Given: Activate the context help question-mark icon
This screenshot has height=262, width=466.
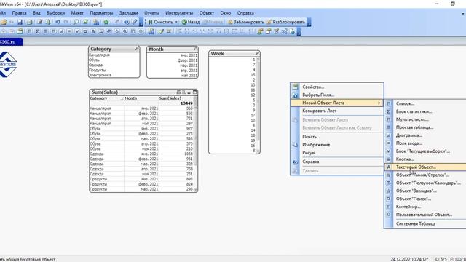Looking at the screenshot, I should click(134, 22).
